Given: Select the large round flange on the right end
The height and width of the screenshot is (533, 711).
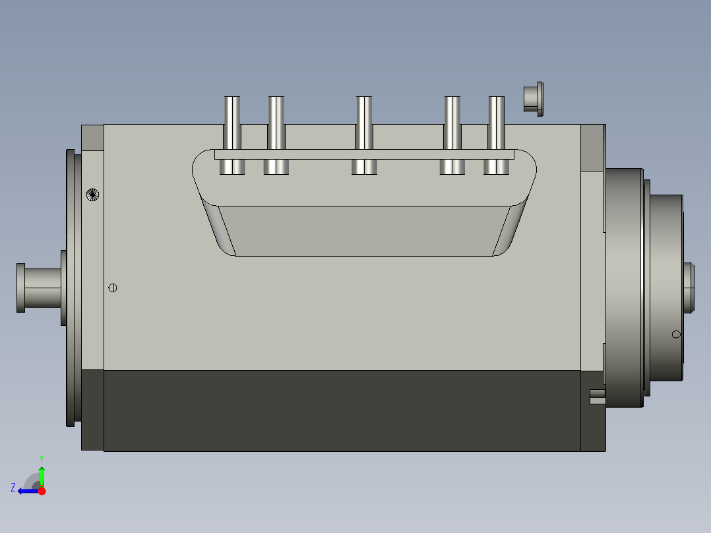Looking at the screenshot, I should point(625,288).
